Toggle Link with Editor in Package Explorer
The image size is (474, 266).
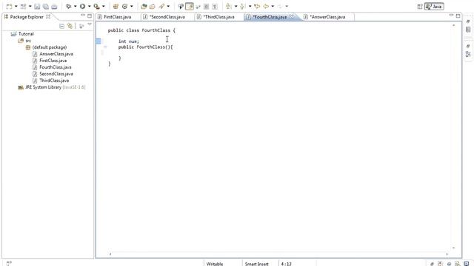(x=70, y=26)
